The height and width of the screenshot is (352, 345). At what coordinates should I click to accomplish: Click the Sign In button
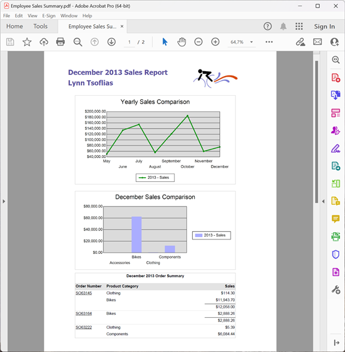(325, 26)
